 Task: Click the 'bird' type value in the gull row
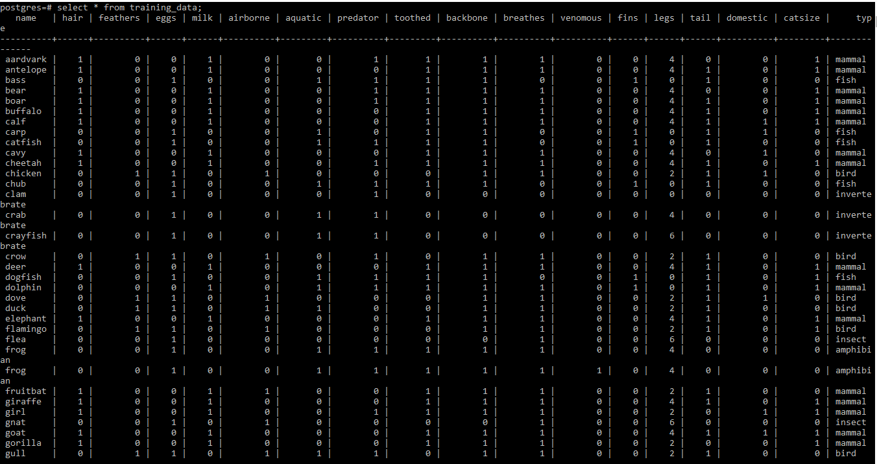point(845,454)
